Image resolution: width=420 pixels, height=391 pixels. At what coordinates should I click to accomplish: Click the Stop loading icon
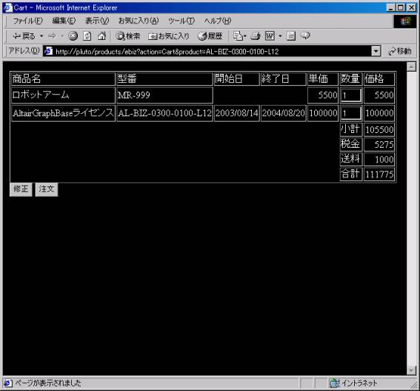(x=73, y=35)
